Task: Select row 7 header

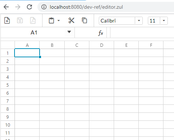Action: pos(8,101)
